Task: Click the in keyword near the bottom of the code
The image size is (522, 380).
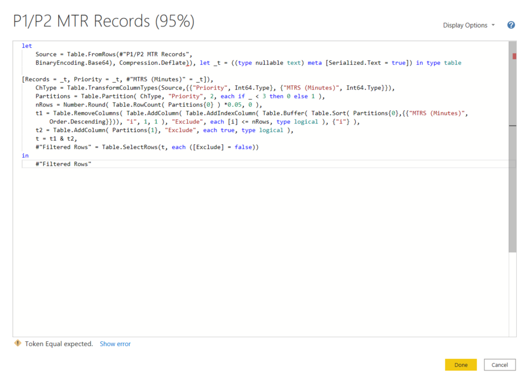Action: point(25,155)
